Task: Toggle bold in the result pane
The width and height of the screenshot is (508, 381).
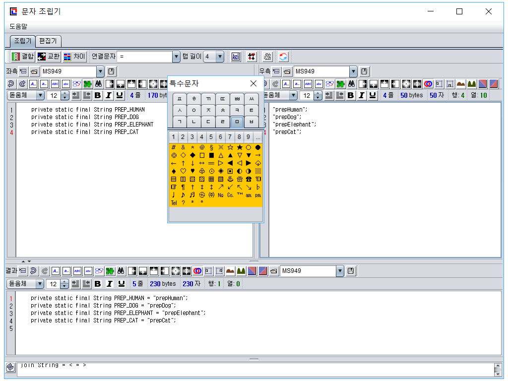Action: [x=98, y=284]
